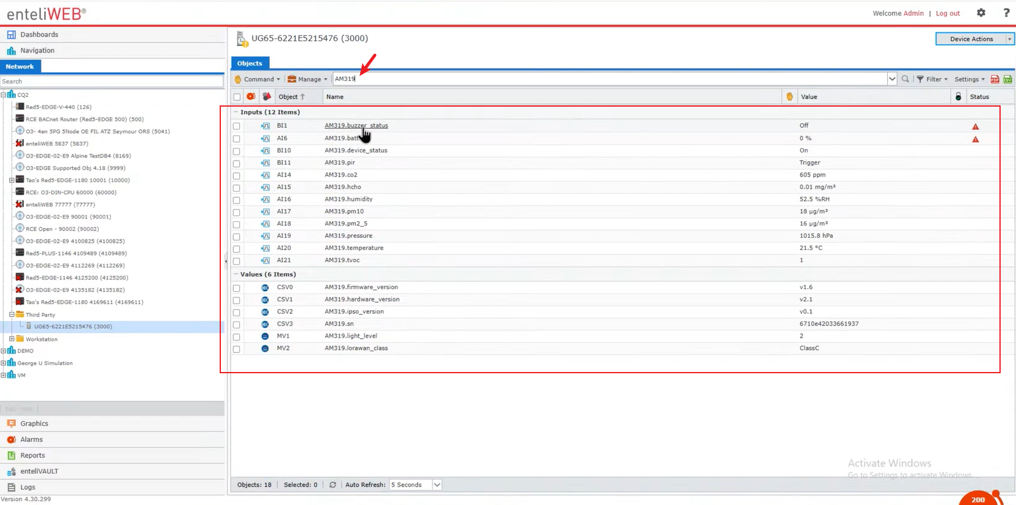
Task: Open the AM319.buzzer_status object link
Action: pos(356,126)
